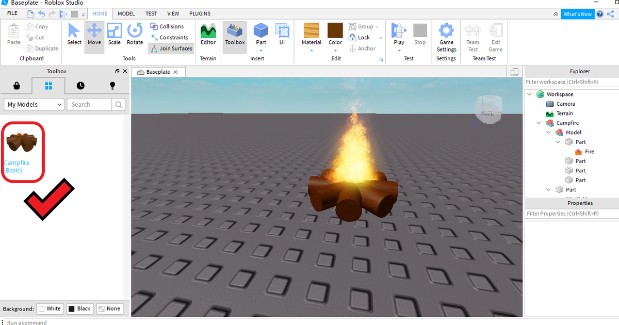Open quick access toolbar customize arrow
This screenshot has height=325, width=619.
(x=83, y=14)
